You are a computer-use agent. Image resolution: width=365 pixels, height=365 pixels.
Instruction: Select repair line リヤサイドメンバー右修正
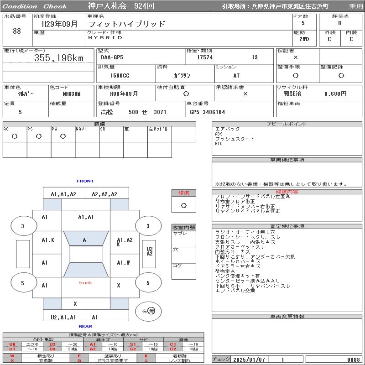pyautogui.click(x=245, y=206)
